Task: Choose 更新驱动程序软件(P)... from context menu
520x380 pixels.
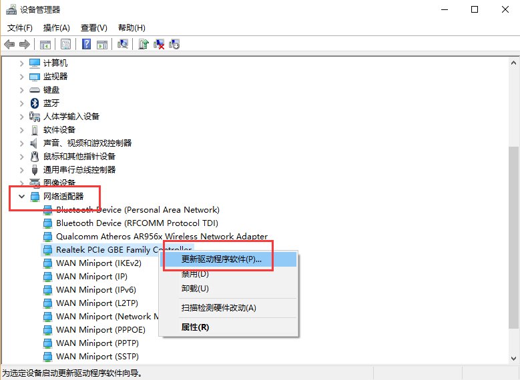Action: click(x=229, y=259)
